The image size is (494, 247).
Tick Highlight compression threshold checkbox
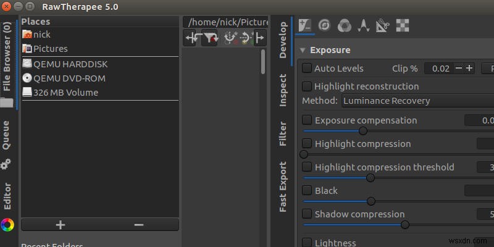pyautogui.click(x=306, y=167)
